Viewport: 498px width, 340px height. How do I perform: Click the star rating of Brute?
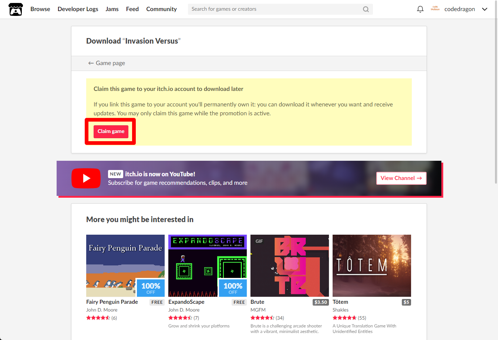(x=262, y=318)
